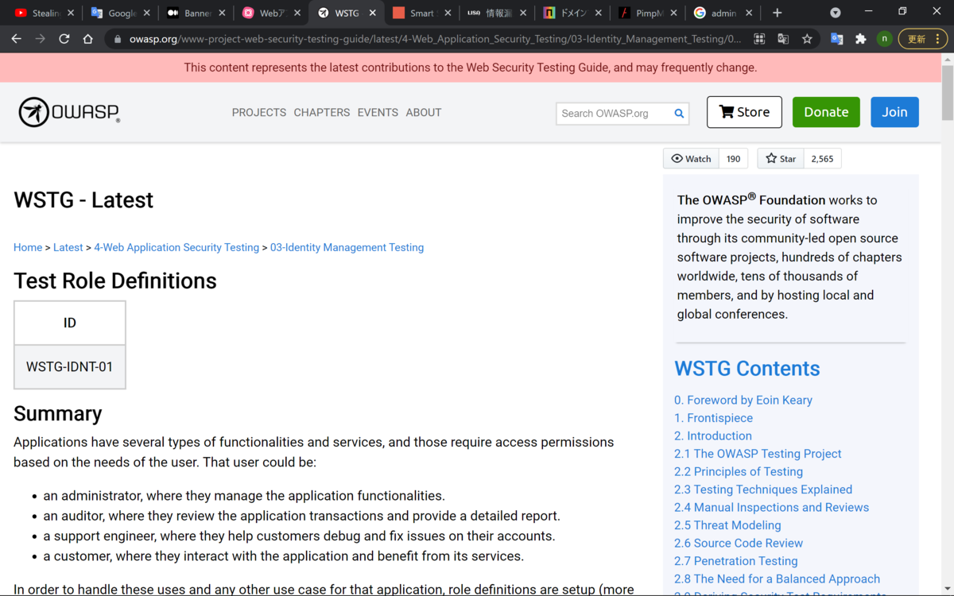Close the active WSTG tab
This screenshot has height=596, width=954.
(372, 13)
